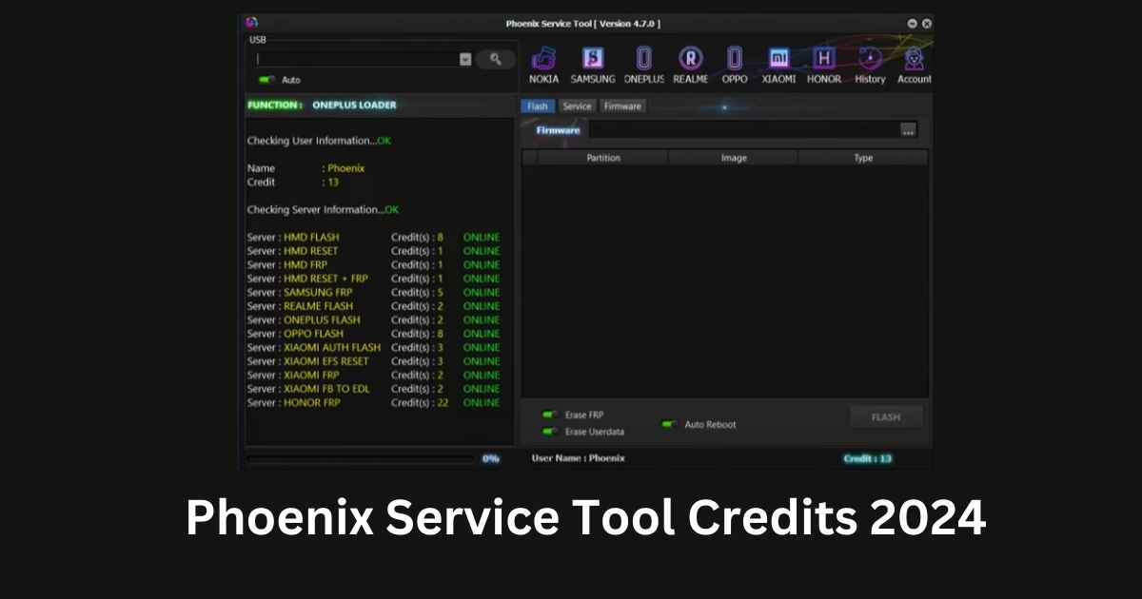Viewport: 1142px width, 599px height.
Task: Switch to the Firmware tab
Action: point(622,106)
